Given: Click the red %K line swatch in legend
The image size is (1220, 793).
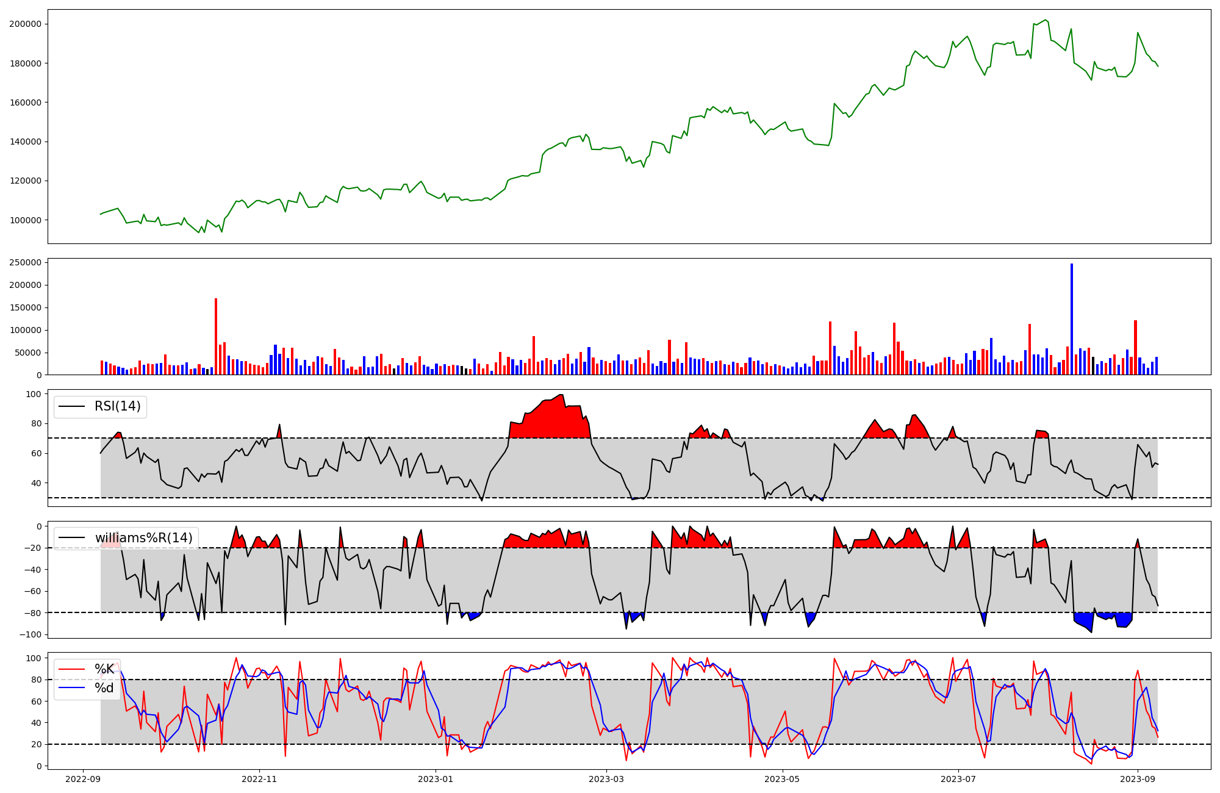Looking at the screenshot, I should pyautogui.click(x=71, y=669).
